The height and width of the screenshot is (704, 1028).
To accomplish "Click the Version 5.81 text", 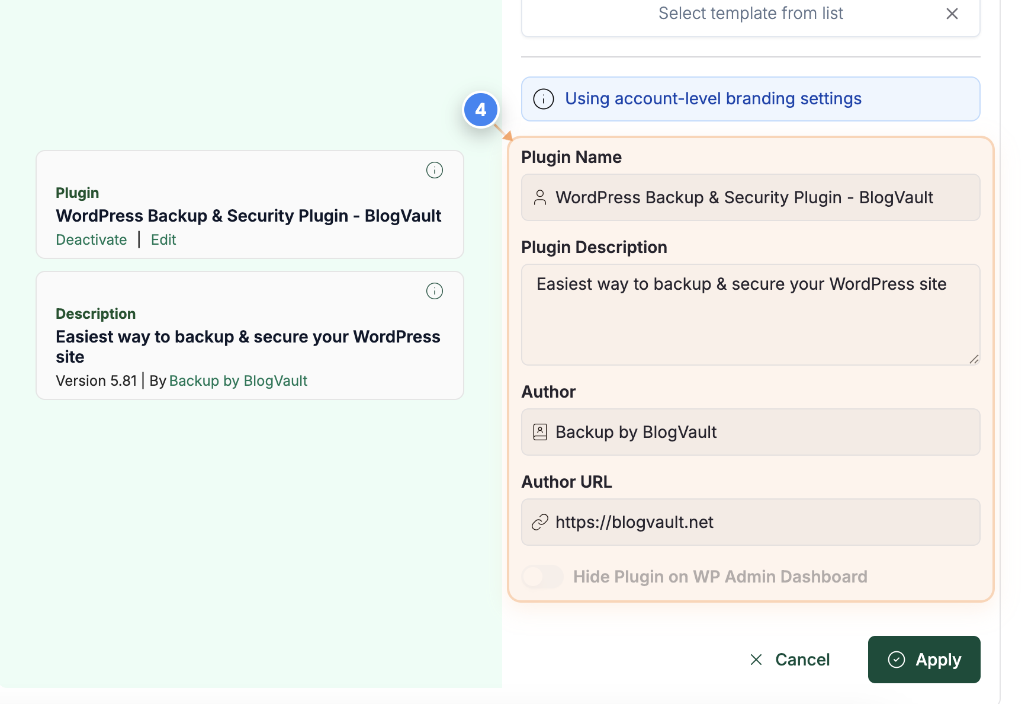I will click(97, 381).
